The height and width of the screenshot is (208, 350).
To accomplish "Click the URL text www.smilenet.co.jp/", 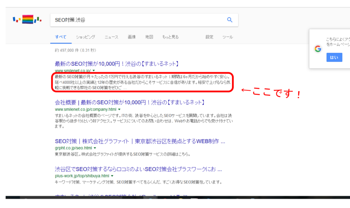I will 73,71.
